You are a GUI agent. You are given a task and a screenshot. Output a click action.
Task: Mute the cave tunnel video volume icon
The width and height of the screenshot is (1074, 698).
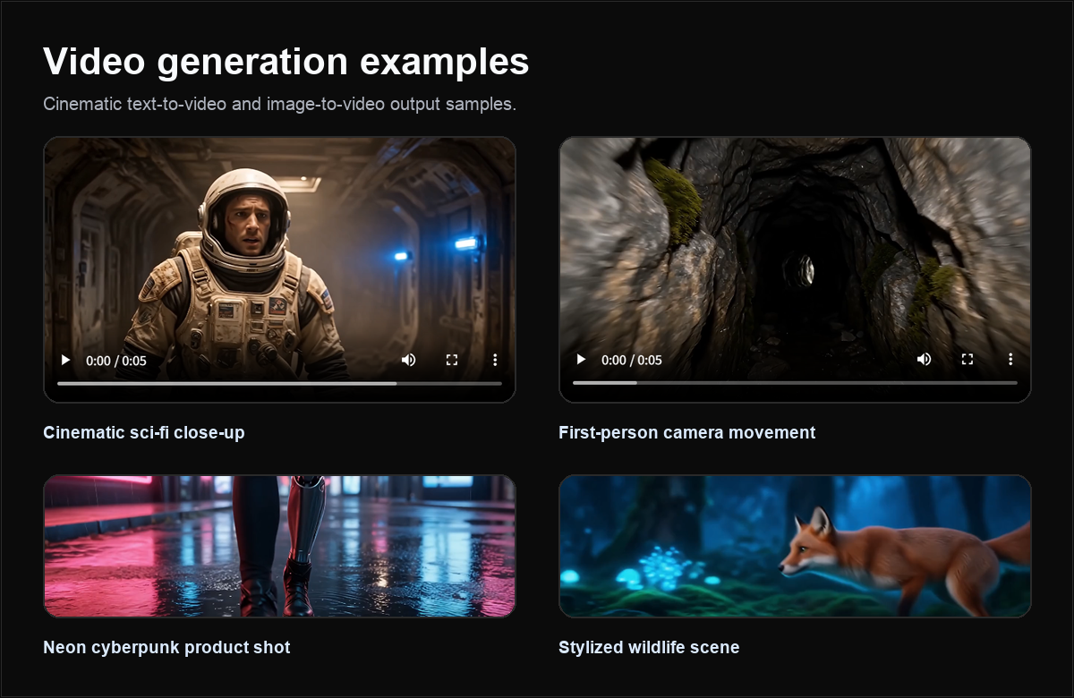coord(924,360)
